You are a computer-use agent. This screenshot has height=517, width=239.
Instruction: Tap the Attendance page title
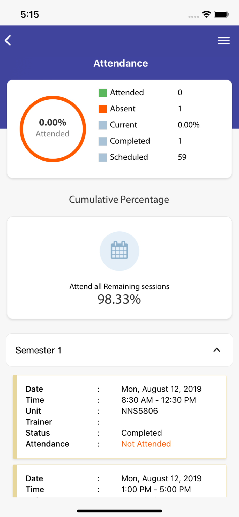(121, 63)
